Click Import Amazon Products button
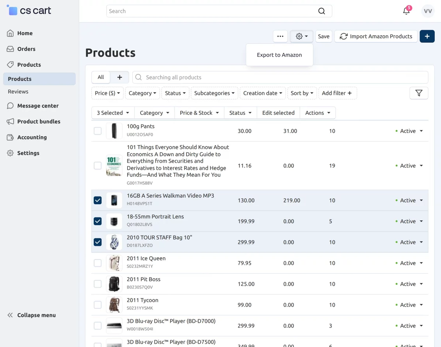 (x=376, y=36)
